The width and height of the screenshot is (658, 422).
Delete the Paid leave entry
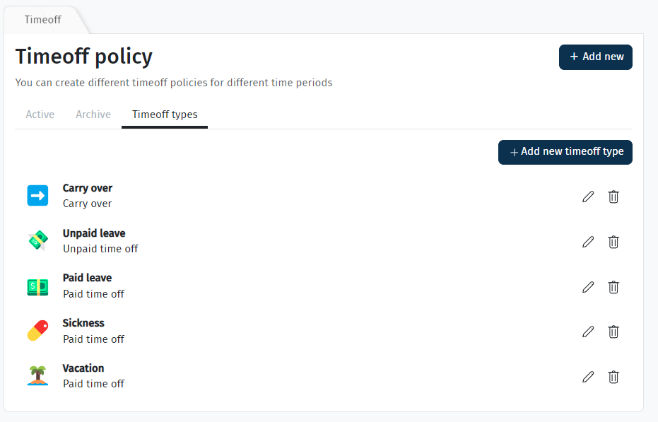click(613, 287)
